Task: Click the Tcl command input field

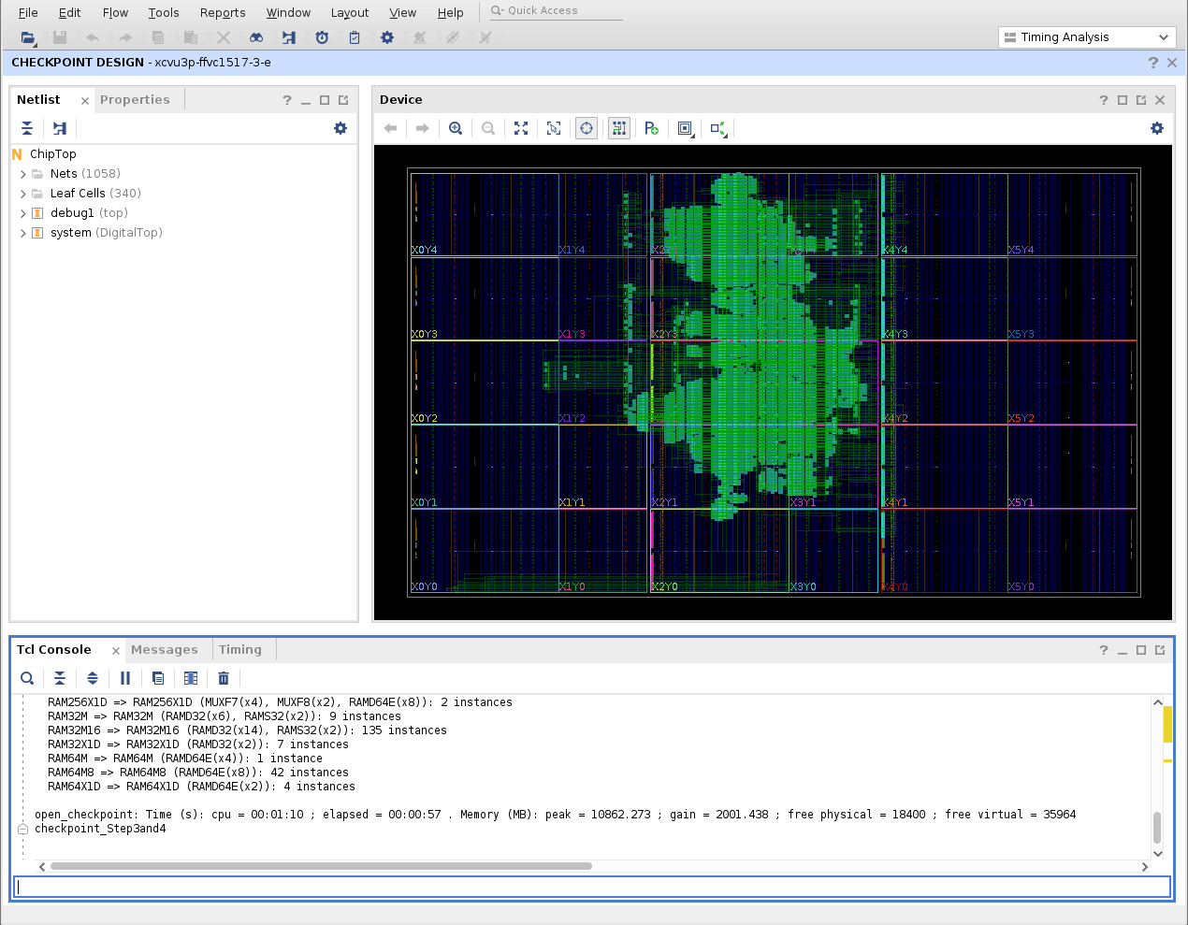Action: click(593, 887)
